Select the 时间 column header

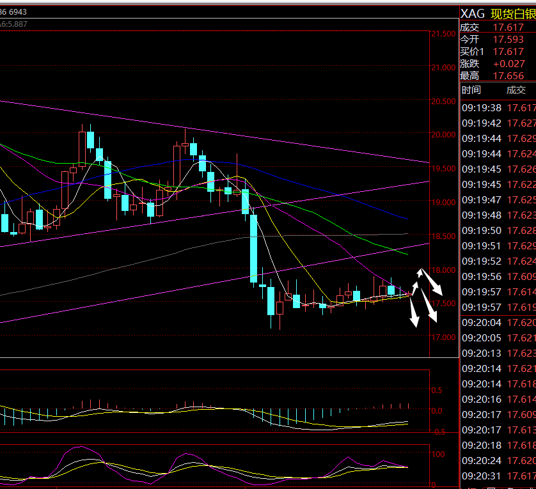[x=471, y=90]
